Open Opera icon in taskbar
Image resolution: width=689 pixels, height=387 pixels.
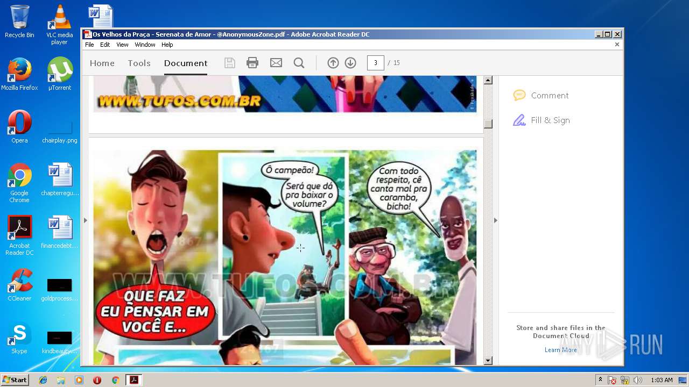[x=97, y=380]
